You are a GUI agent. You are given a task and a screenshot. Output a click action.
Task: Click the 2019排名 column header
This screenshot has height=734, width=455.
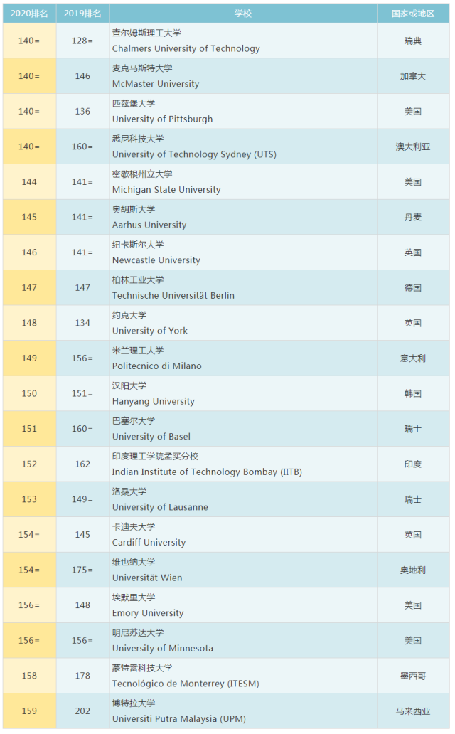82,14
